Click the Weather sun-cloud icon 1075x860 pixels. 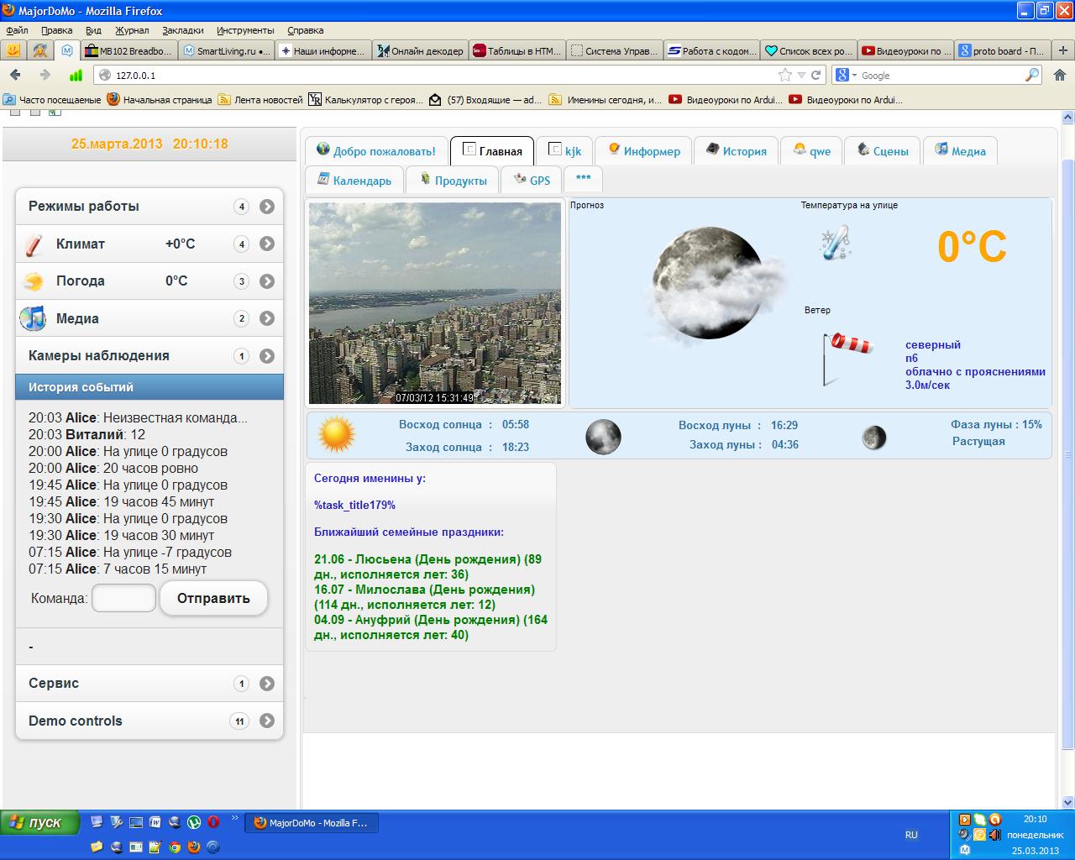coord(34,281)
